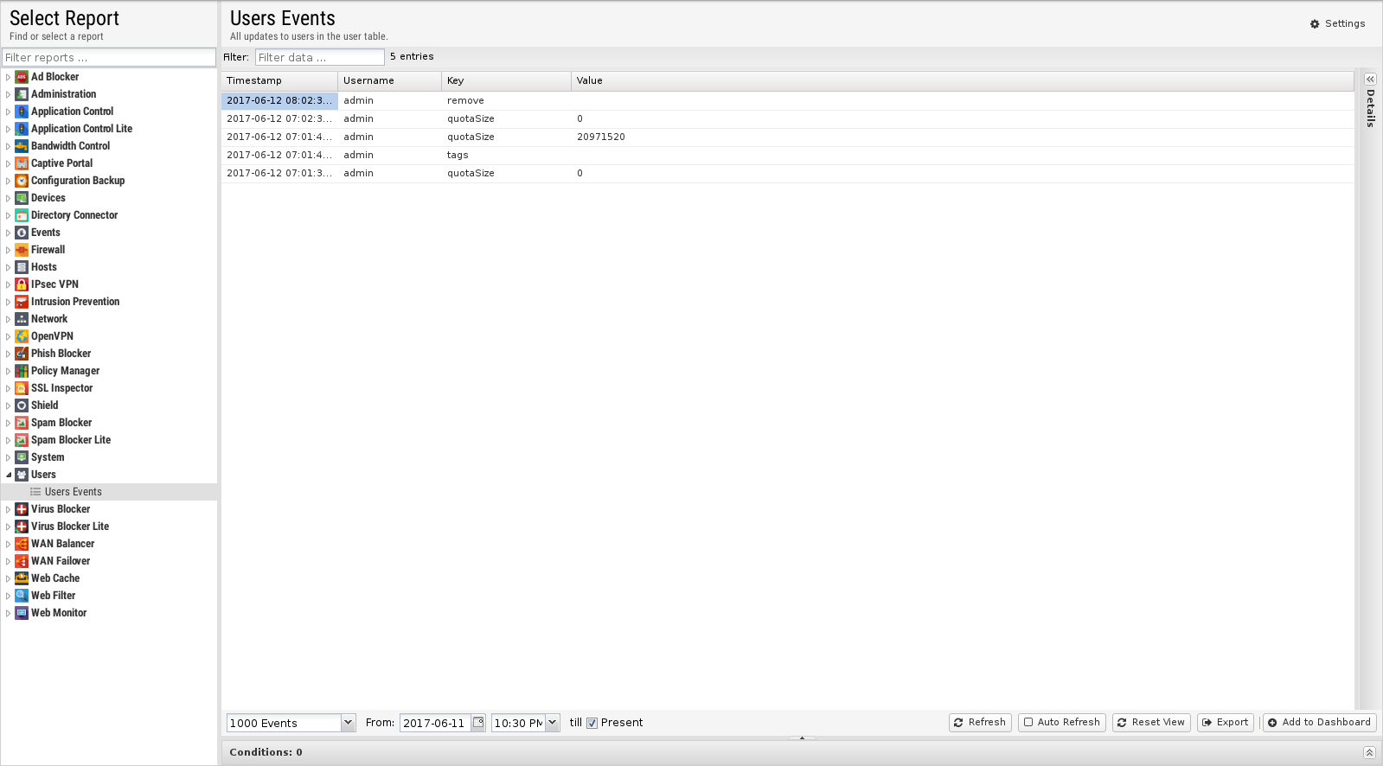This screenshot has height=766, width=1383.
Task: Click the Intrusion Prevention icon
Action: point(22,302)
